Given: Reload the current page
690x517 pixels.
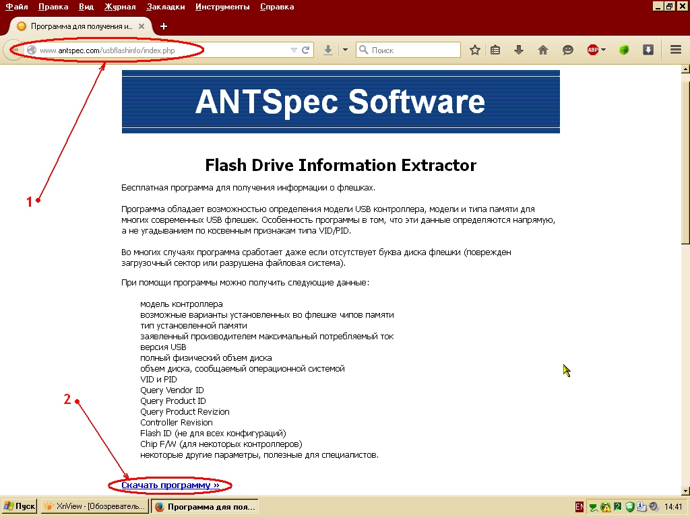Looking at the screenshot, I should [x=305, y=50].
